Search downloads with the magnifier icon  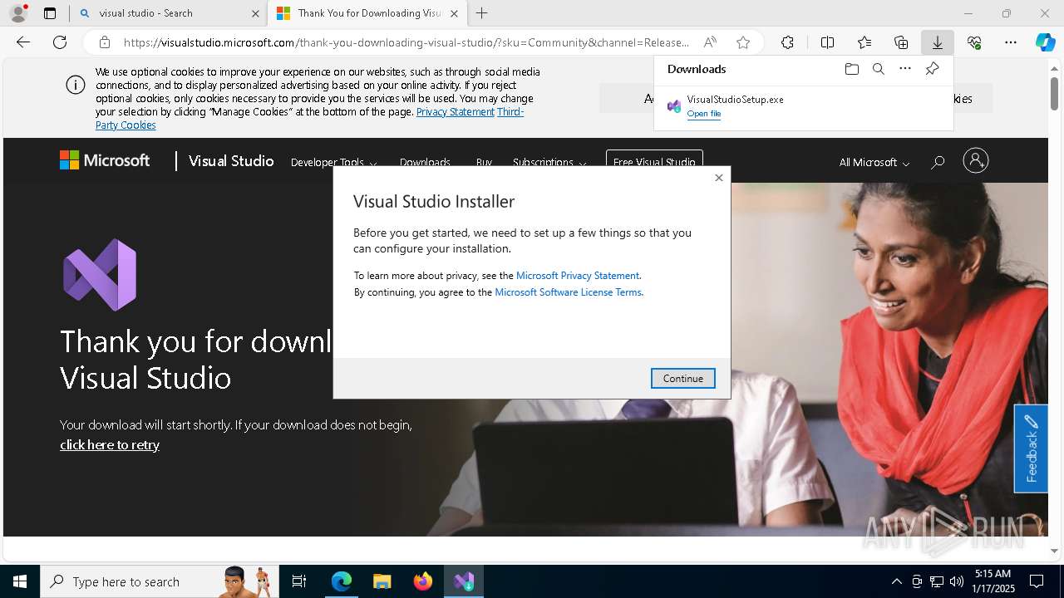878,69
